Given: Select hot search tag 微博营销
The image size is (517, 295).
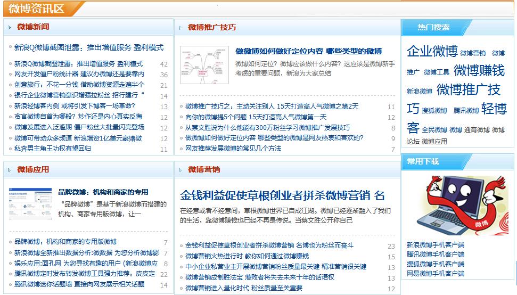Looking at the screenshot, I should (x=472, y=53).
